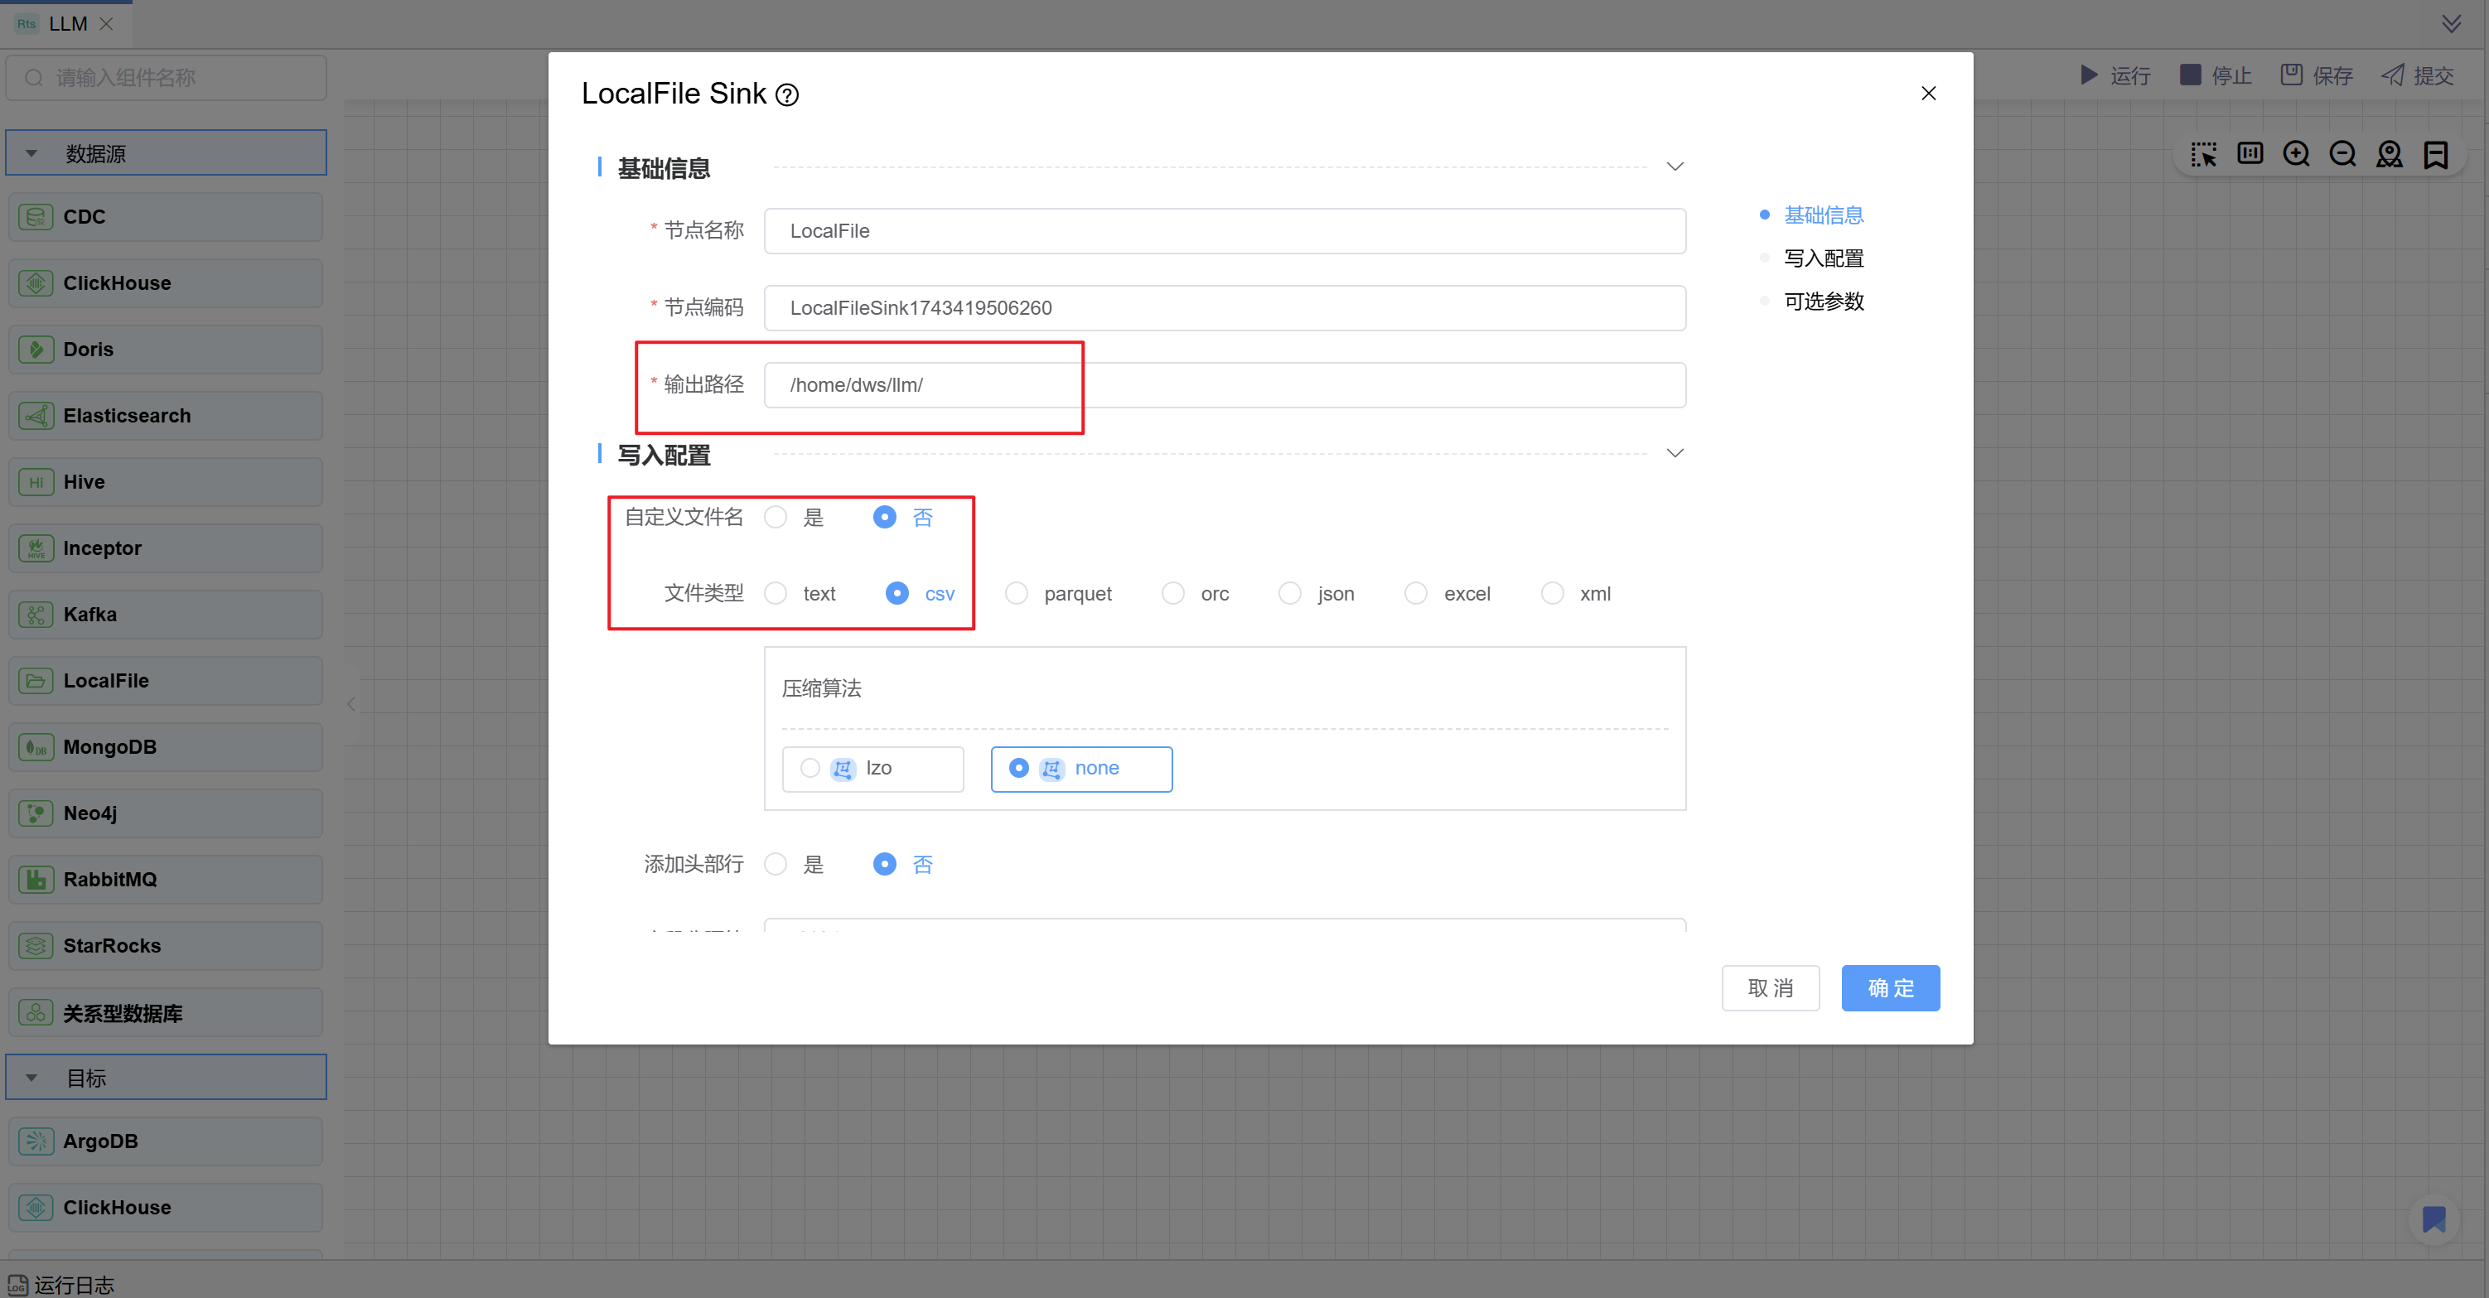
Task: Click the bookmark toolbar icon
Action: [x=2436, y=153]
